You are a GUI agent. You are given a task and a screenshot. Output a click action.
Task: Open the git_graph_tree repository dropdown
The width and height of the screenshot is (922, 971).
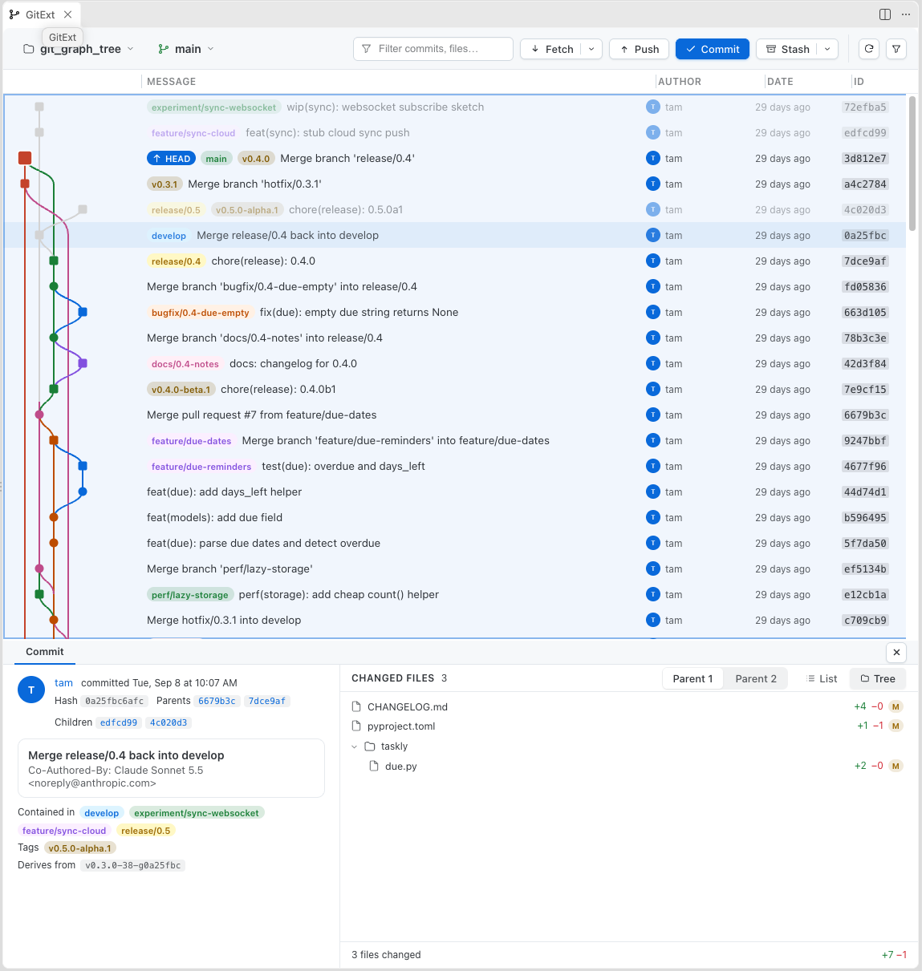point(79,49)
